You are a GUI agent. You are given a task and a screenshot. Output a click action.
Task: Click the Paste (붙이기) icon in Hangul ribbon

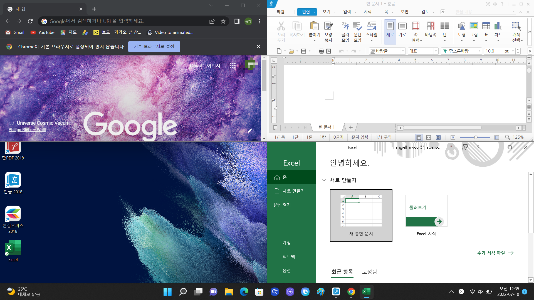click(x=314, y=26)
